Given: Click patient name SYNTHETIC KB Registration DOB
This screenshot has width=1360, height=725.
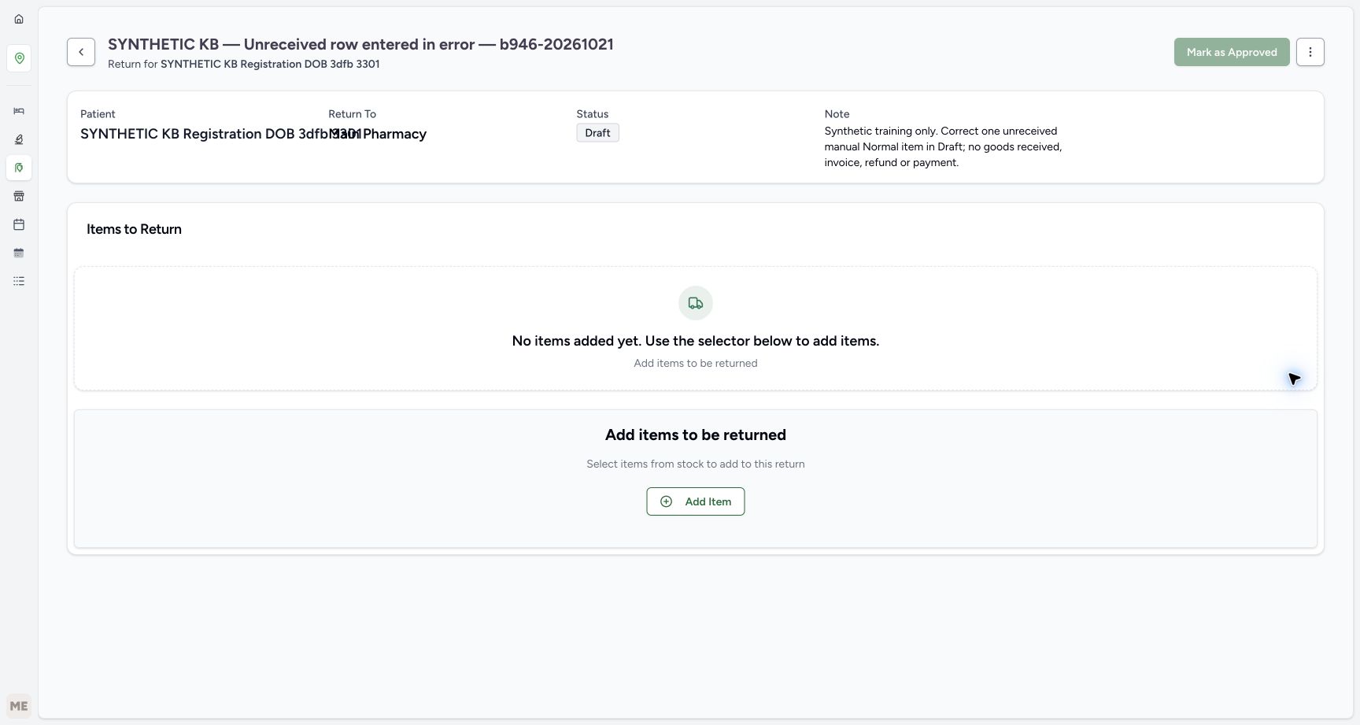Looking at the screenshot, I should [221, 134].
